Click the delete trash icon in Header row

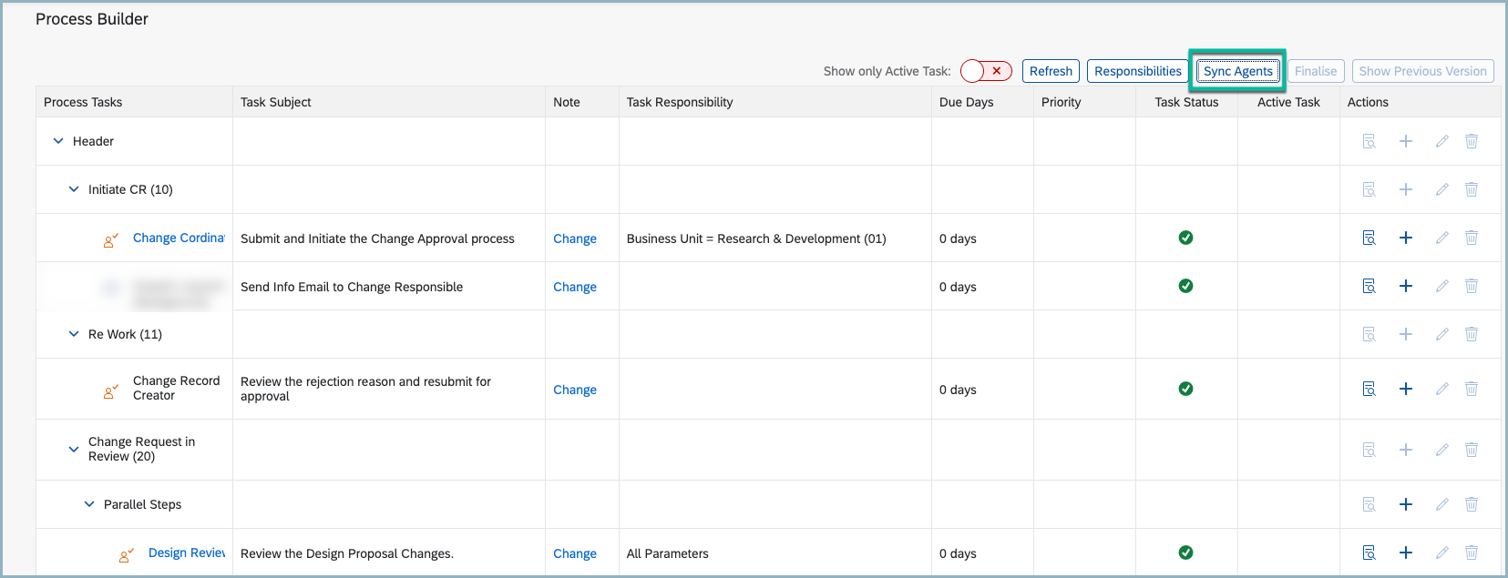click(1471, 141)
